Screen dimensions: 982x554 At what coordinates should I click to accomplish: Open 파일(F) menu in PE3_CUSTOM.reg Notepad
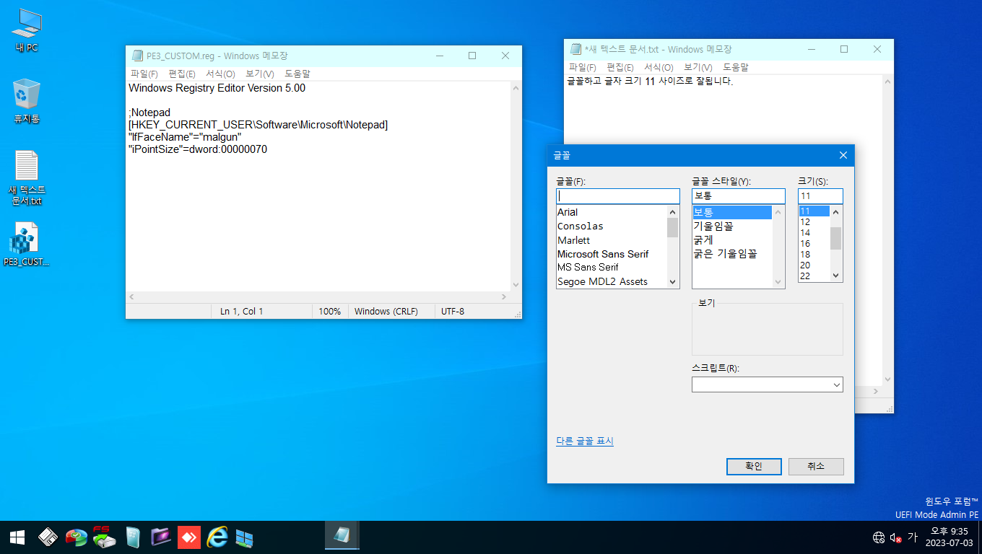pos(144,74)
